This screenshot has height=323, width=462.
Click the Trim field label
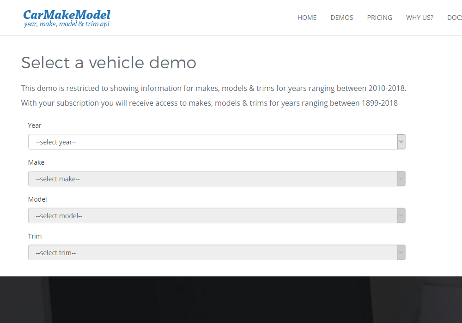point(35,236)
